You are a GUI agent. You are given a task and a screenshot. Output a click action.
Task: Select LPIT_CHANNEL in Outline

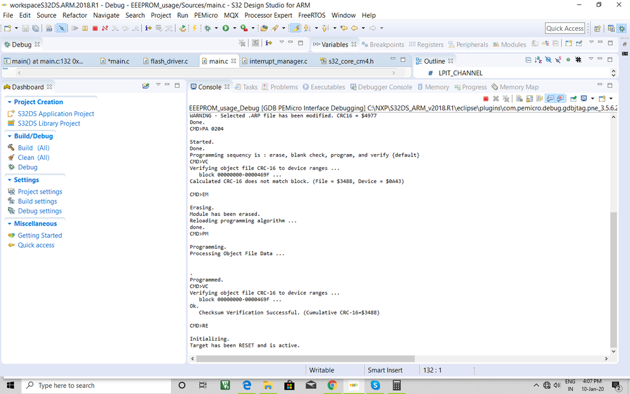[460, 73]
